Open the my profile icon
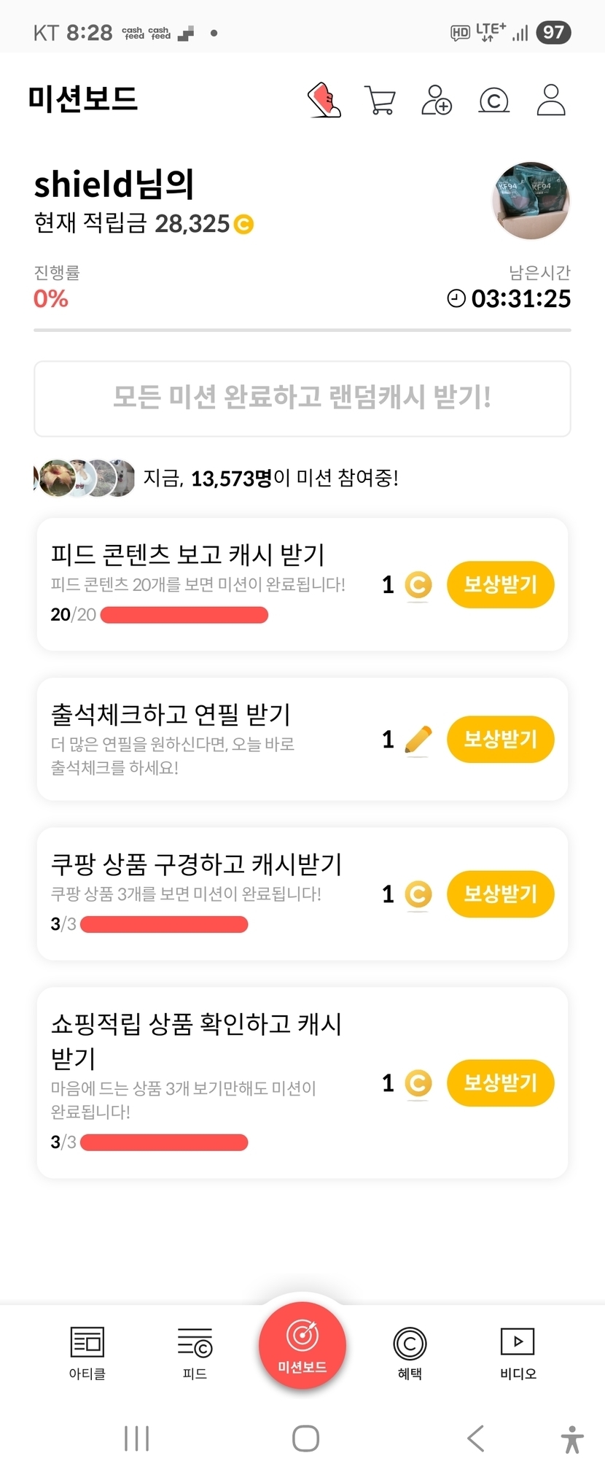 pos(551,100)
